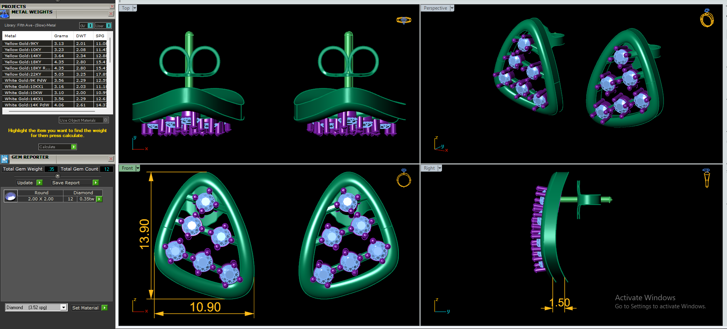Toggle the GV library switch
Screen dimensions: 727x329
tap(87, 26)
